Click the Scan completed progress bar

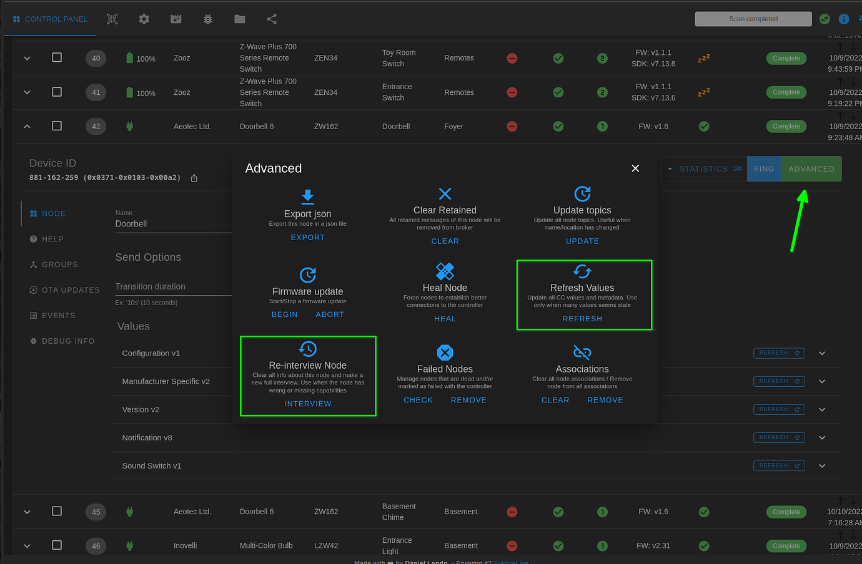point(753,19)
